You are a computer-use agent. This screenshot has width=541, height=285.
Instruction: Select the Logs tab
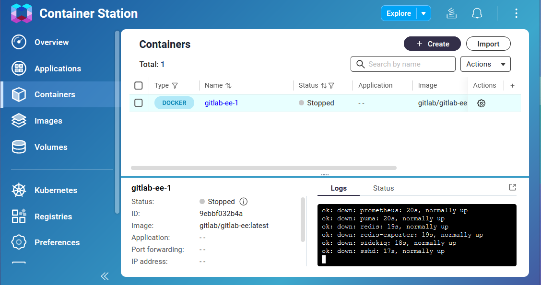(338, 188)
